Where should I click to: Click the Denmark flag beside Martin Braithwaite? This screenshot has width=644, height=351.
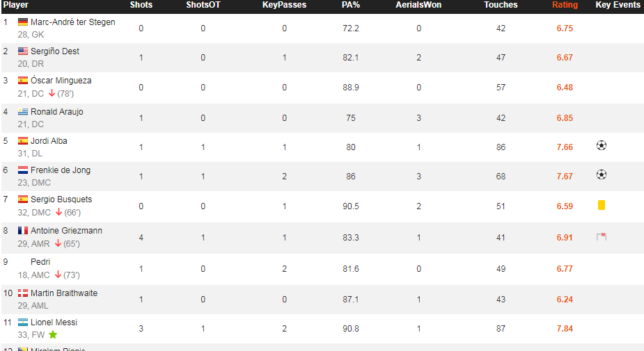[23, 293]
